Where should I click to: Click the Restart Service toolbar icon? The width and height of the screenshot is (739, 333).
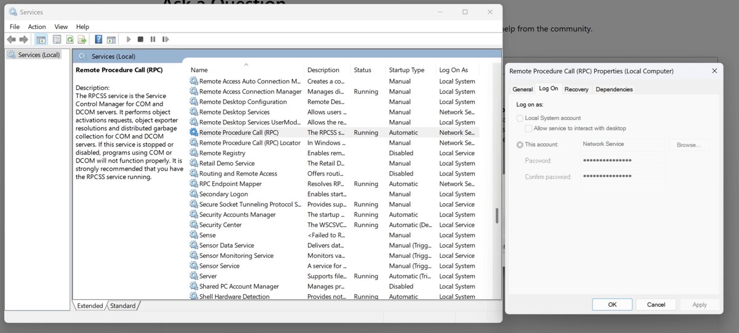(x=165, y=39)
